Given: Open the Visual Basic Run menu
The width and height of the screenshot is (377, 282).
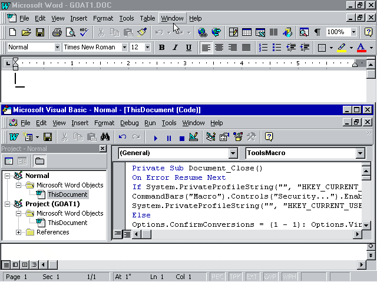Looking at the screenshot, I should pos(150,123).
